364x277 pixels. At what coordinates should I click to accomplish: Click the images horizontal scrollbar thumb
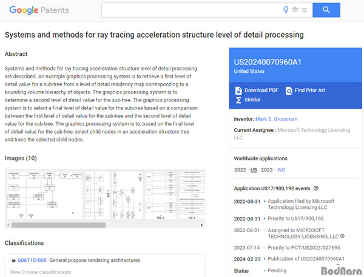(58, 225)
